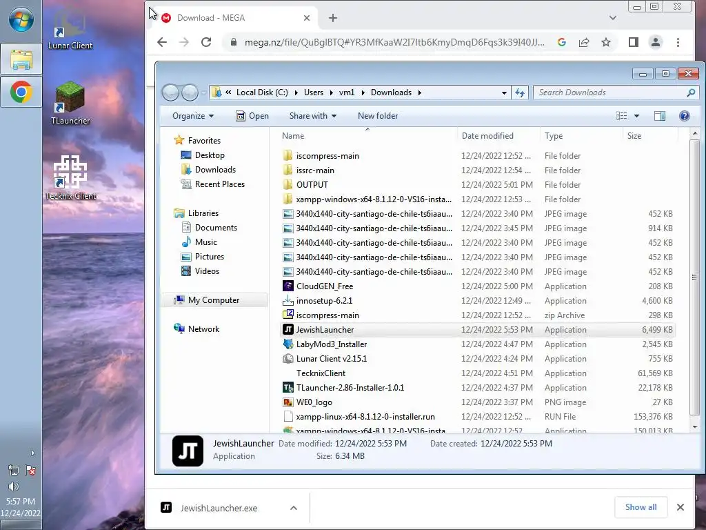The height and width of the screenshot is (530, 706).
Task: Toggle the preview pane icon
Action: [x=660, y=116]
